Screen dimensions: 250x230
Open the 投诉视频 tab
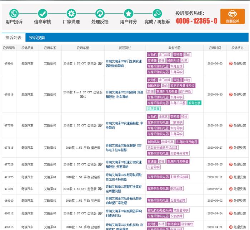37,38
